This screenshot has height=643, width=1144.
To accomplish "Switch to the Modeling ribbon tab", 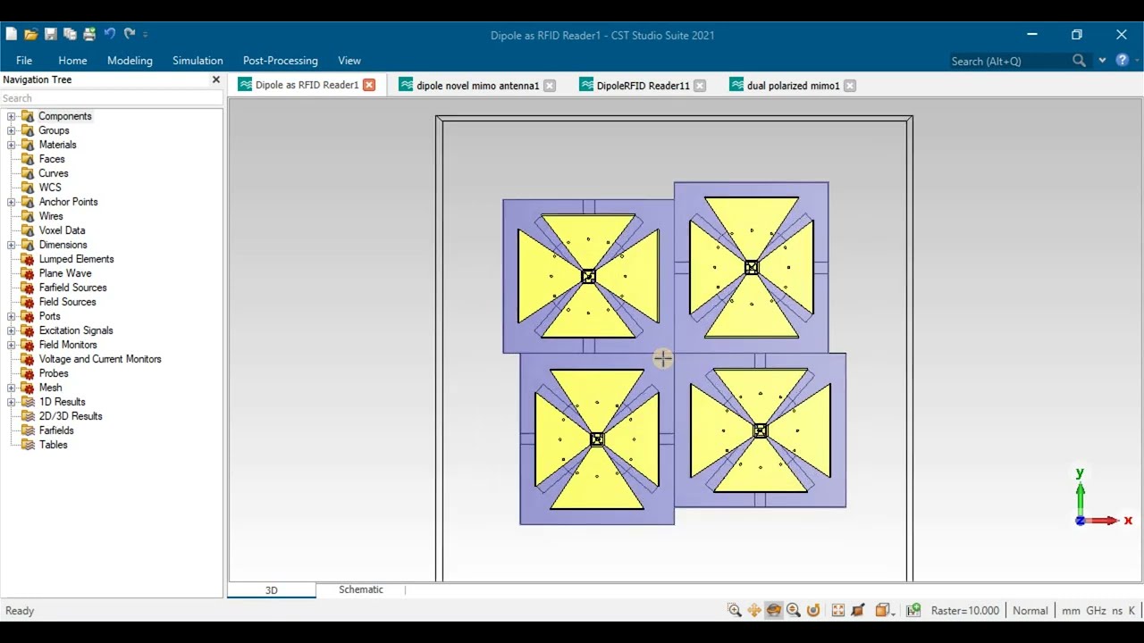I will pos(130,61).
